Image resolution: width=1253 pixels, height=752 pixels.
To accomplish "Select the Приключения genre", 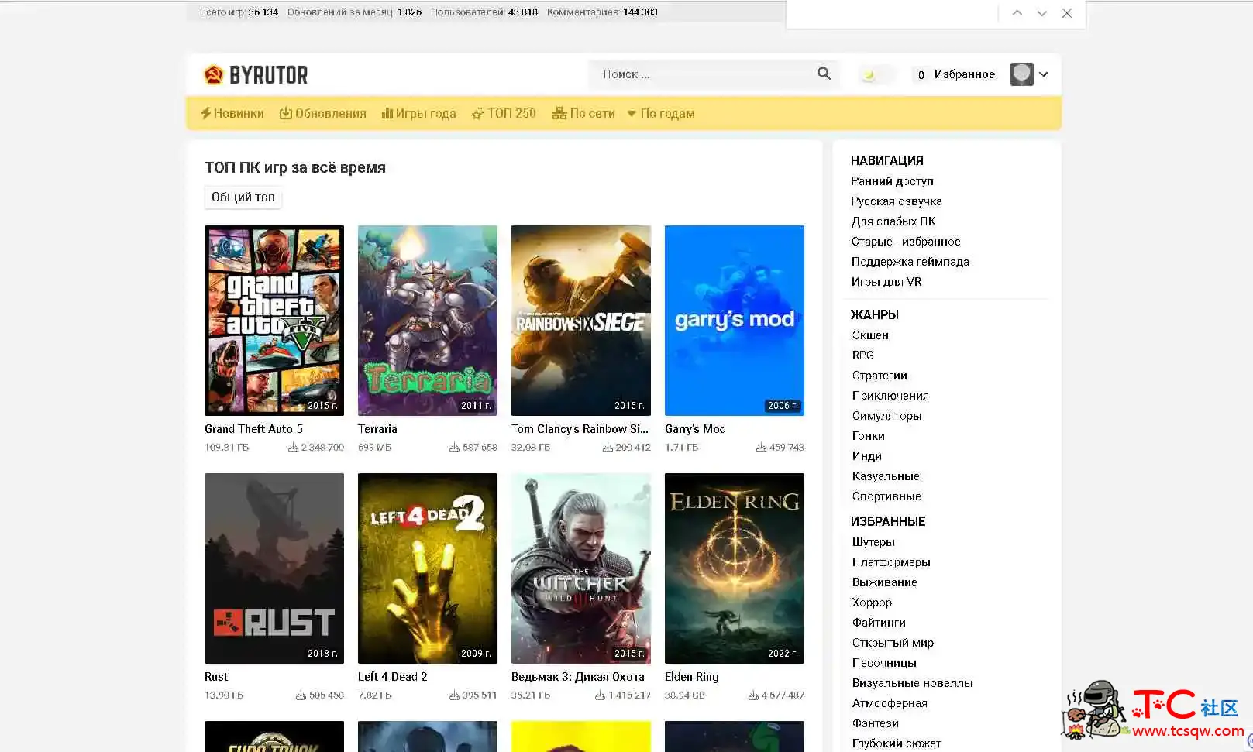I will 890,396.
